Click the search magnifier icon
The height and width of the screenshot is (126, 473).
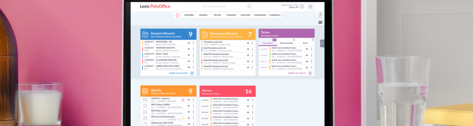249,6
